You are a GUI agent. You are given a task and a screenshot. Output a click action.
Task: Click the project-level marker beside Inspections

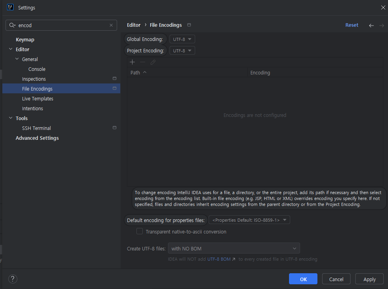pyautogui.click(x=114, y=78)
